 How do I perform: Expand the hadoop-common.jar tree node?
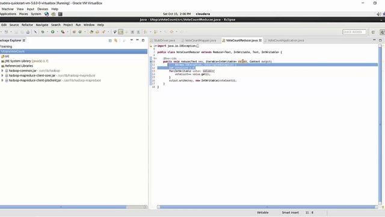[2, 71]
